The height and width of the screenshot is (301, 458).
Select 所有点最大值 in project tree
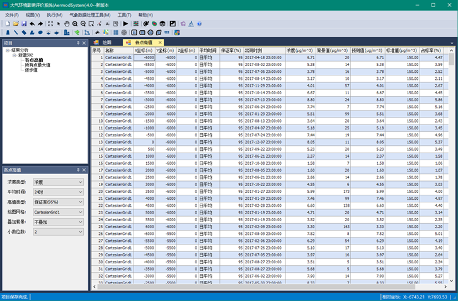click(37, 65)
